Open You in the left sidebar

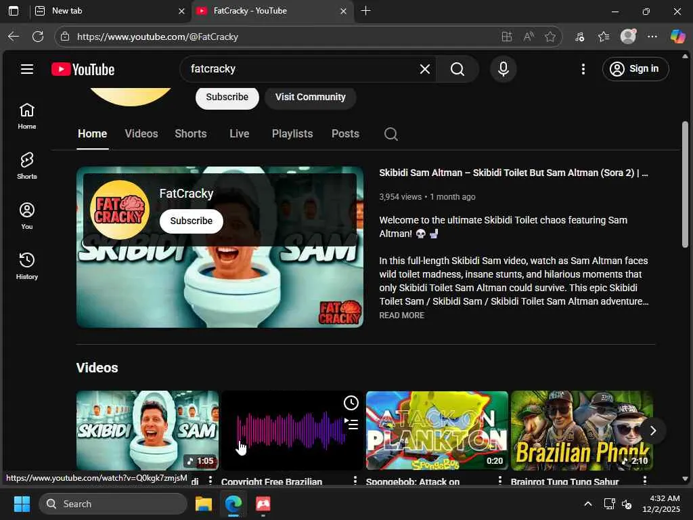pos(27,216)
